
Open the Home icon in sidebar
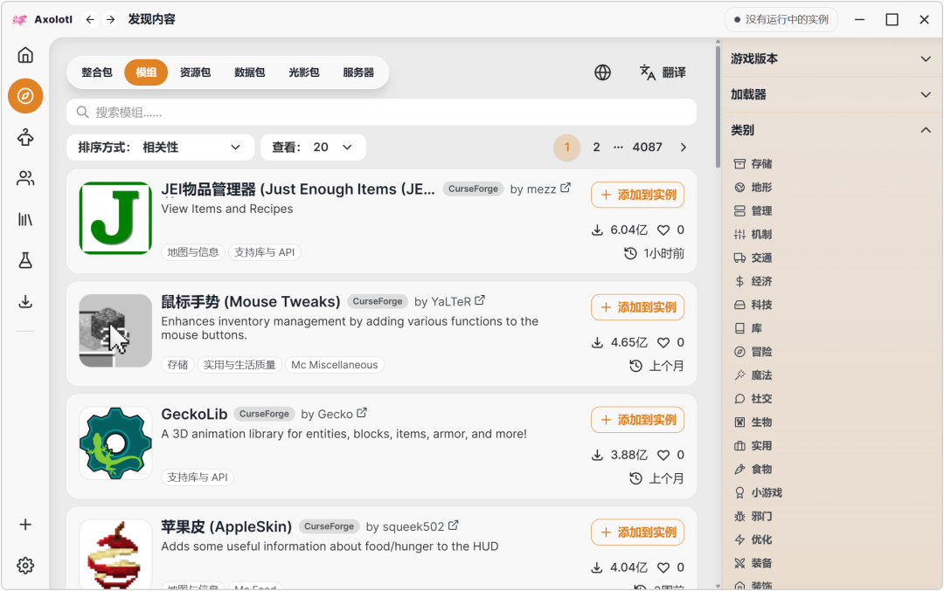coord(25,55)
